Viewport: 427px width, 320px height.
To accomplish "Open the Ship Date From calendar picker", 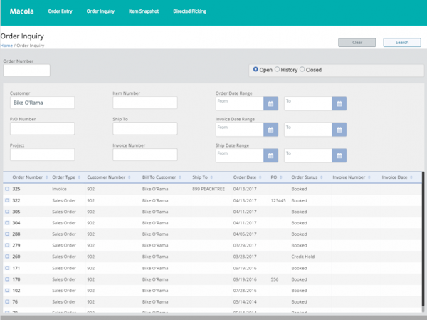I will 270,155.
